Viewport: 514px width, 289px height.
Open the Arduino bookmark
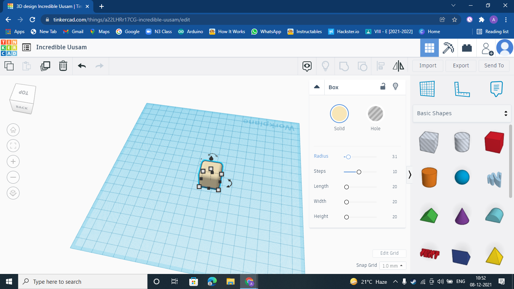(190, 32)
